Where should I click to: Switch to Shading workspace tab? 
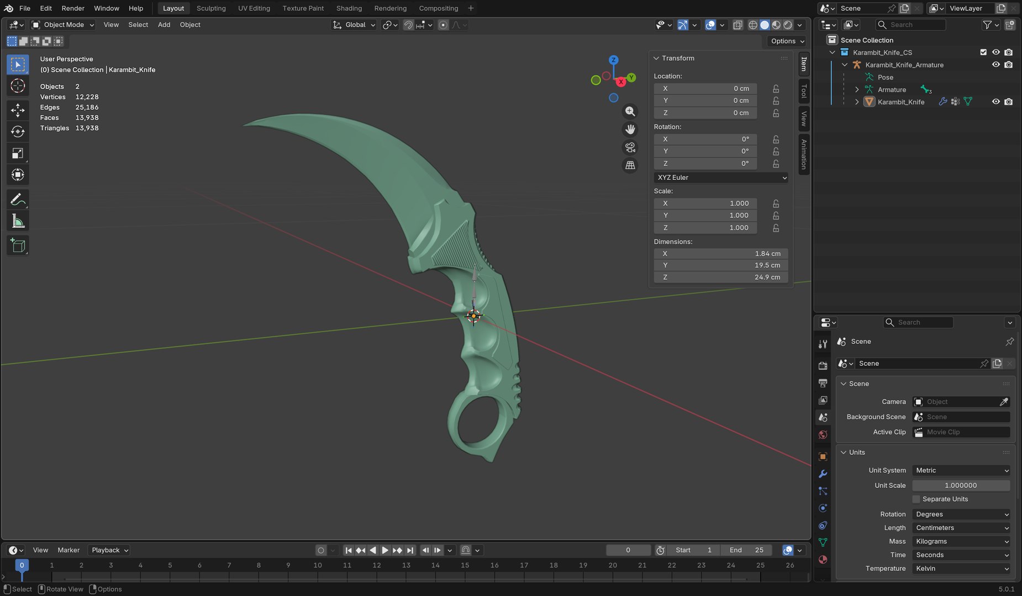coord(349,8)
